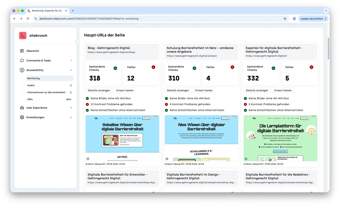Screen dimensions: 340x206
Task: Click the Übersicht grid icon
Action: tap(22, 51)
